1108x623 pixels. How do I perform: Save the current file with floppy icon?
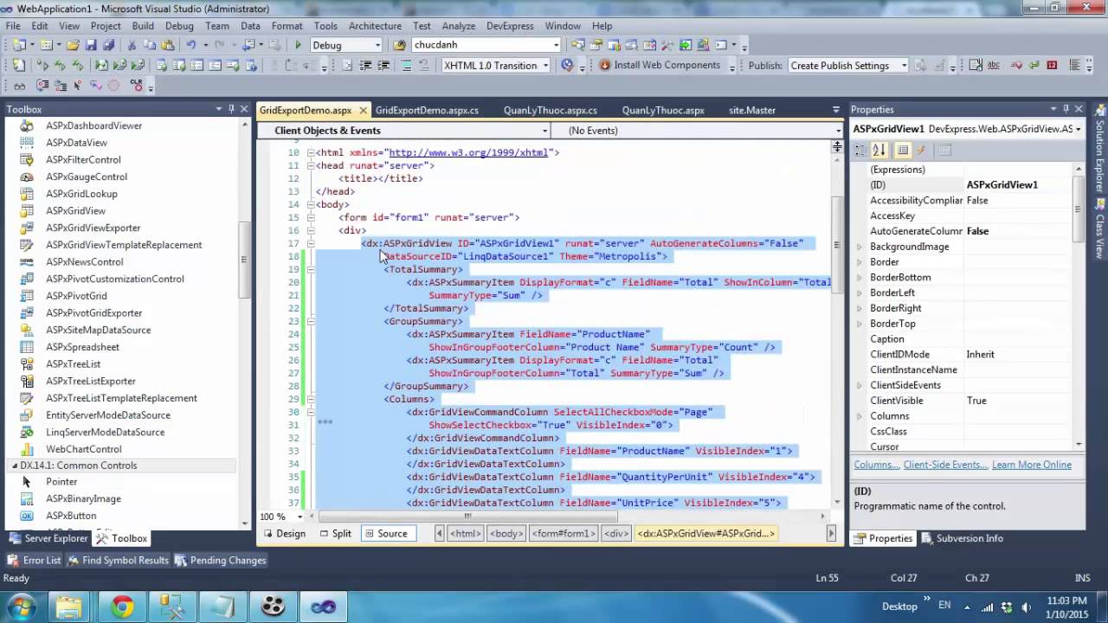point(92,45)
